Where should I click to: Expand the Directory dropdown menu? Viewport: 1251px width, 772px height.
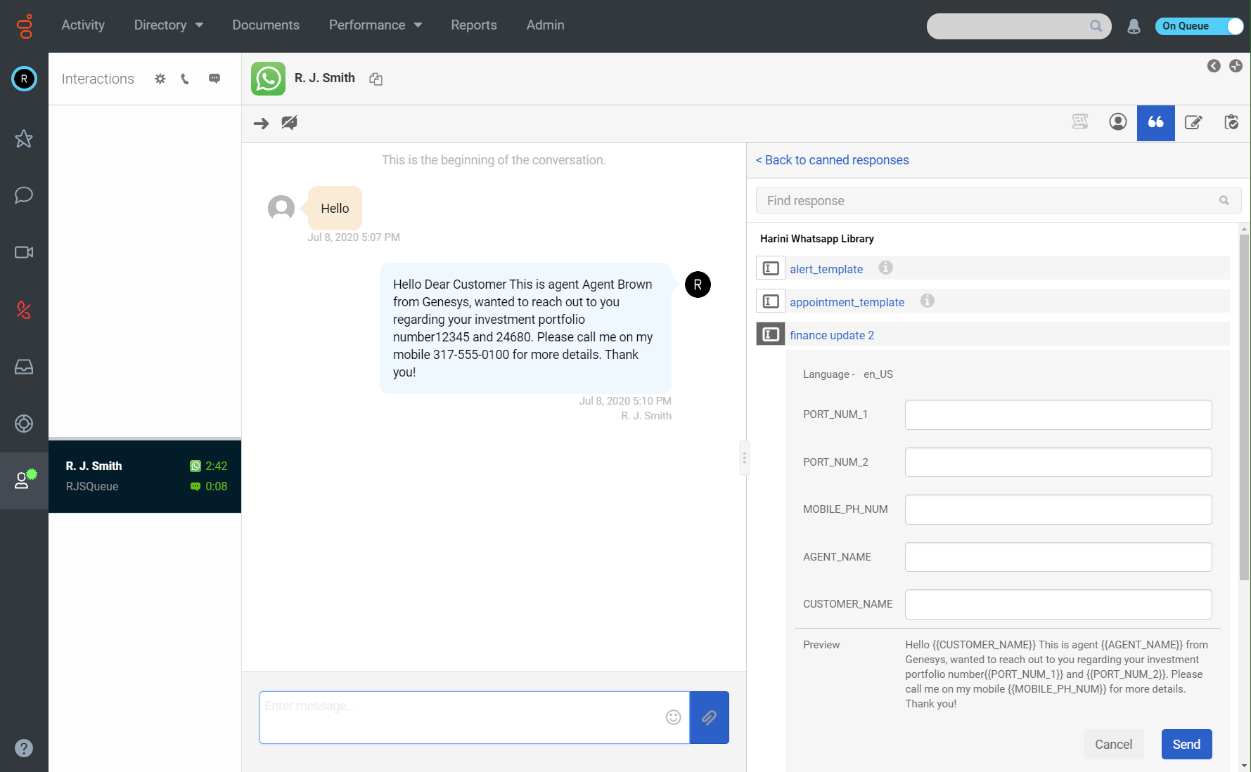(x=169, y=25)
